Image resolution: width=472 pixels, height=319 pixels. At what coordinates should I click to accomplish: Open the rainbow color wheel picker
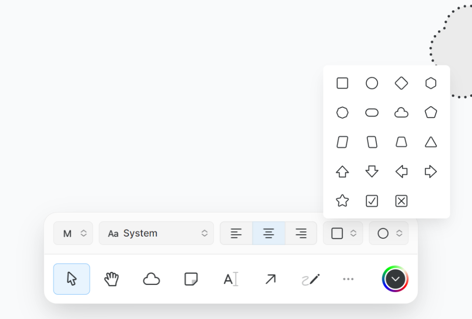(x=395, y=279)
